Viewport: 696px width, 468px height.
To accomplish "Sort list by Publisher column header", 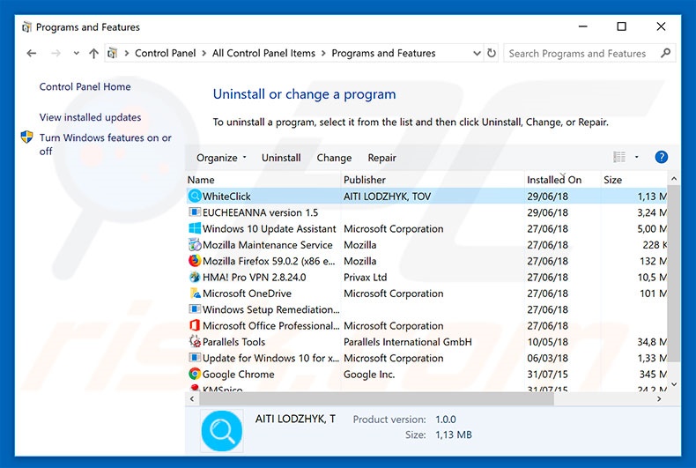I will [x=365, y=180].
